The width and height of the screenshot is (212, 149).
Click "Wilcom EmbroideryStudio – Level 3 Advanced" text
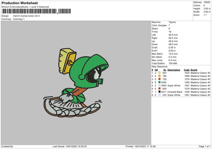tap(25, 7)
